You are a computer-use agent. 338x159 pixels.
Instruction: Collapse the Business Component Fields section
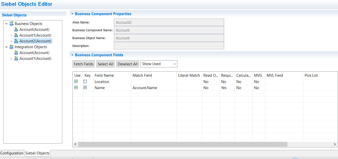(x=72, y=55)
